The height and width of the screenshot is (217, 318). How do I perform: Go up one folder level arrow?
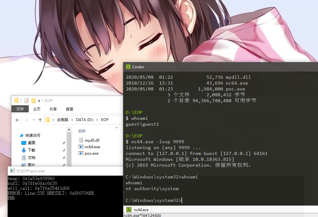pyautogui.click(x=40, y=120)
